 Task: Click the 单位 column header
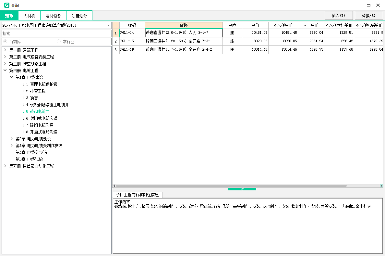point(232,25)
